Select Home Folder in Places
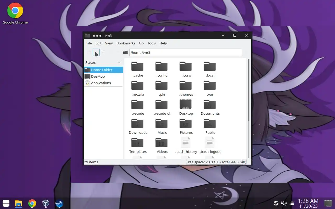The height and width of the screenshot is (209, 335). click(103, 70)
